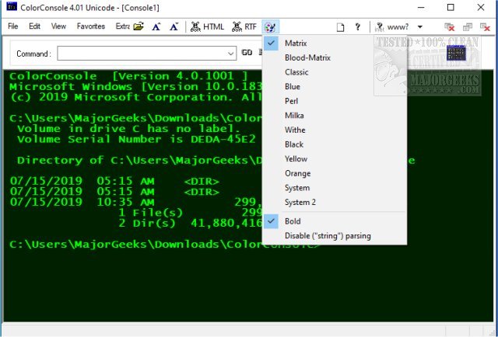The height and width of the screenshot is (337, 498).
Task: Close the color scheme palette toolbar icon
Action: pos(270,27)
